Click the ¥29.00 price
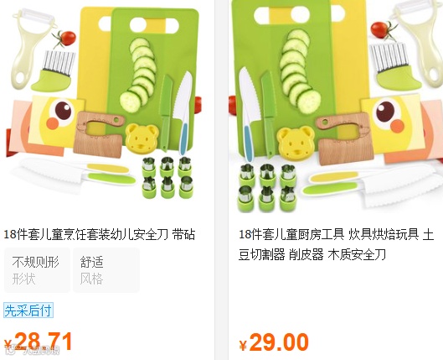The image size is (443, 360). pyautogui.click(x=274, y=342)
